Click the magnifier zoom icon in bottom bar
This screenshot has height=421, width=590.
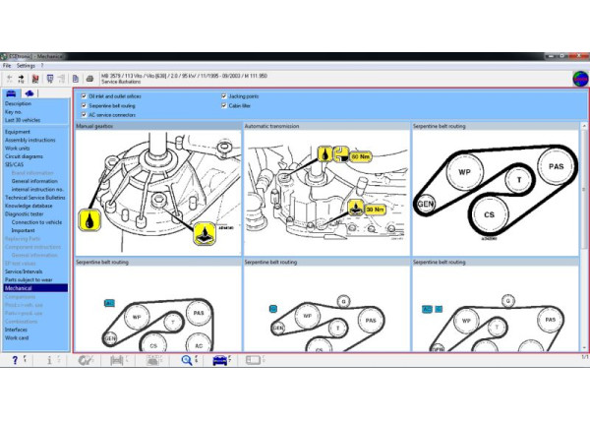pyautogui.click(x=186, y=361)
